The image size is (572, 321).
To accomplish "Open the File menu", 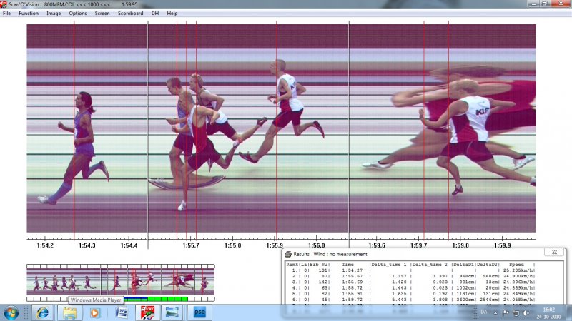I will click(7, 14).
